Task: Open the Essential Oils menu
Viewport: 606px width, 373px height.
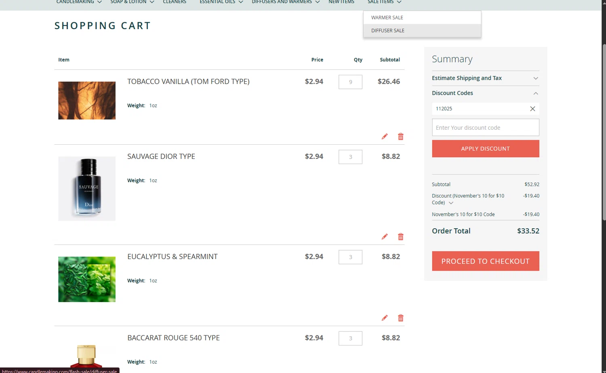Action: pos(221,2)
